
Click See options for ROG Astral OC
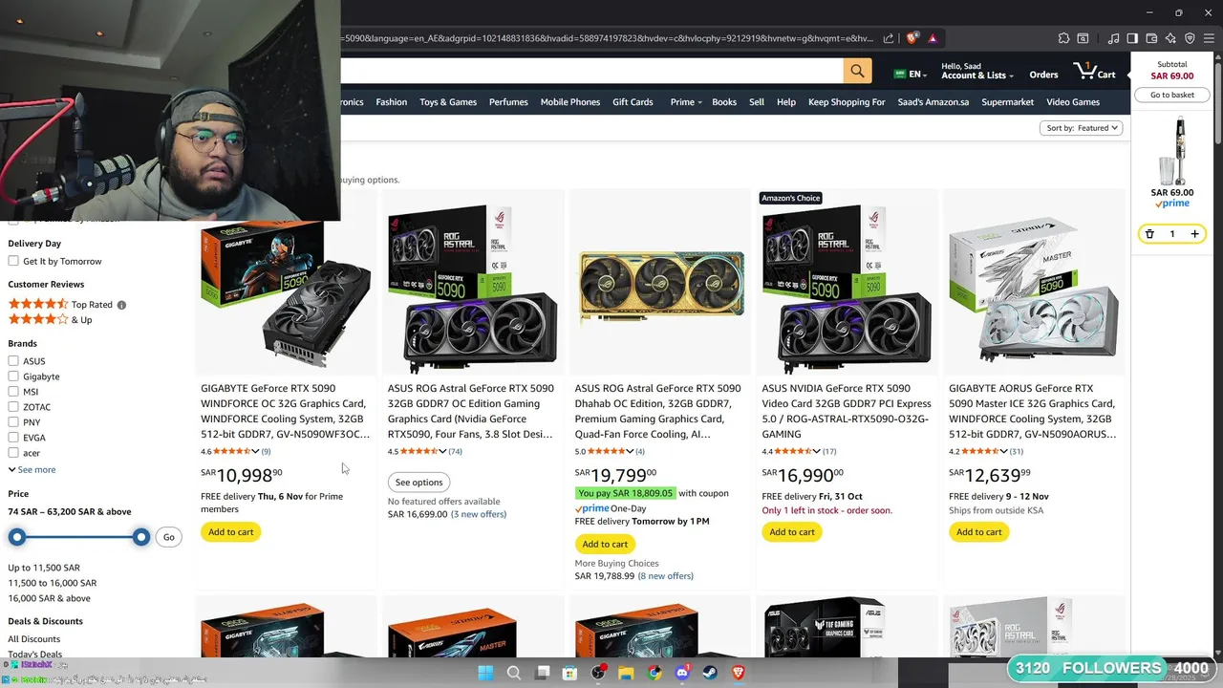coord(419,483)
